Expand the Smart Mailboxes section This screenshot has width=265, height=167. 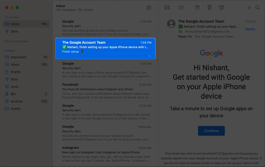point(17,42)
